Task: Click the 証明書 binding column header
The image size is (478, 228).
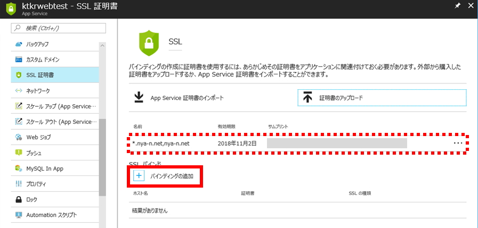Action: (248, 193)
